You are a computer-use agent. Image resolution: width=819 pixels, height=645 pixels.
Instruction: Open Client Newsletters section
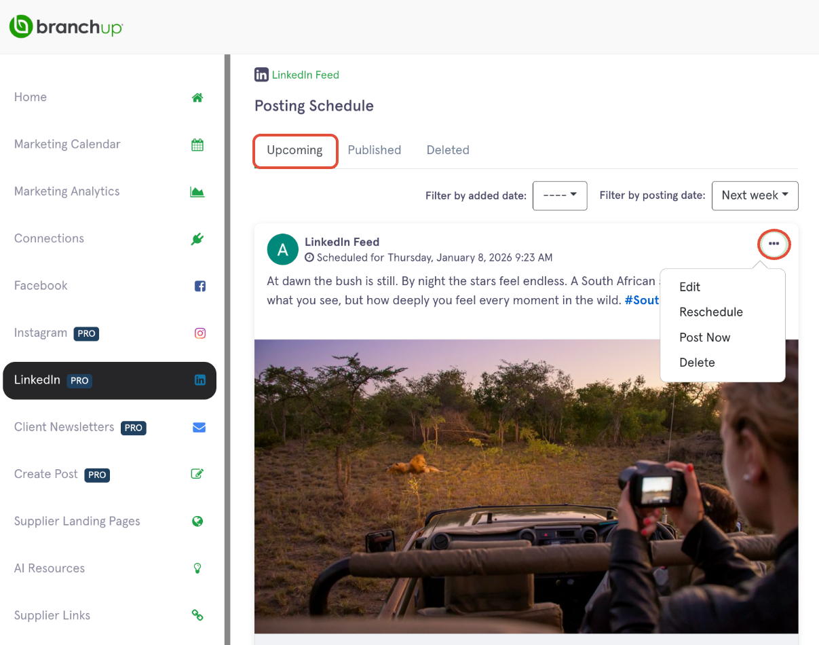coord(109,427)
